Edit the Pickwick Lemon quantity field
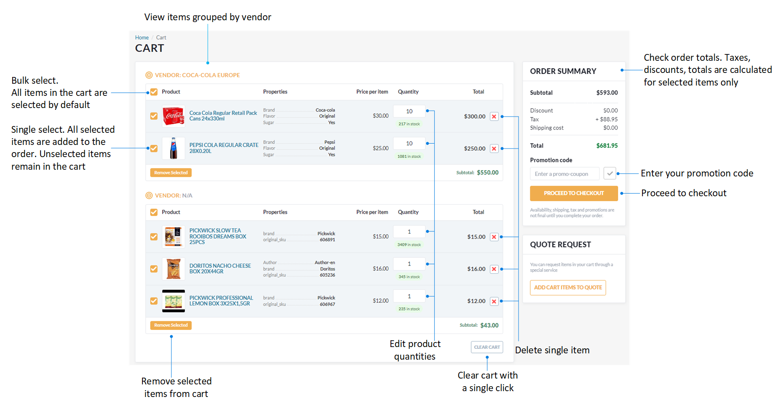 (x=409, y=296)
